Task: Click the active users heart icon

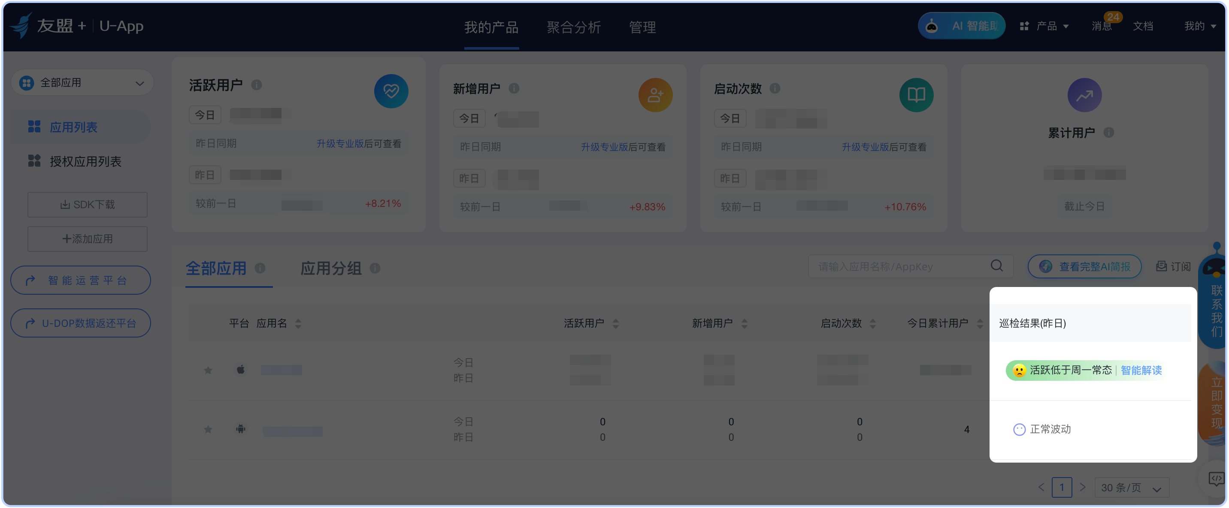Action: (391, 91)
